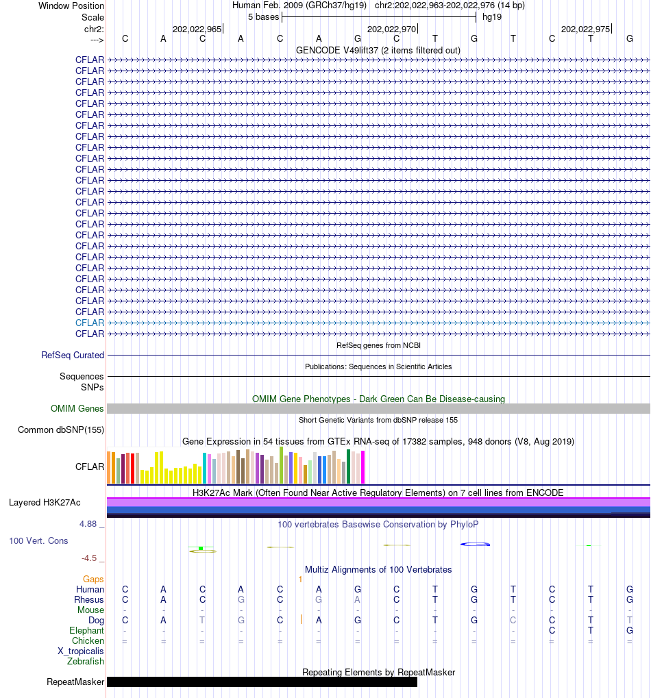This screenshot has width=651, height=698.
Task: Click the gray OMIM Genes item bar
Action: [378, 409]
